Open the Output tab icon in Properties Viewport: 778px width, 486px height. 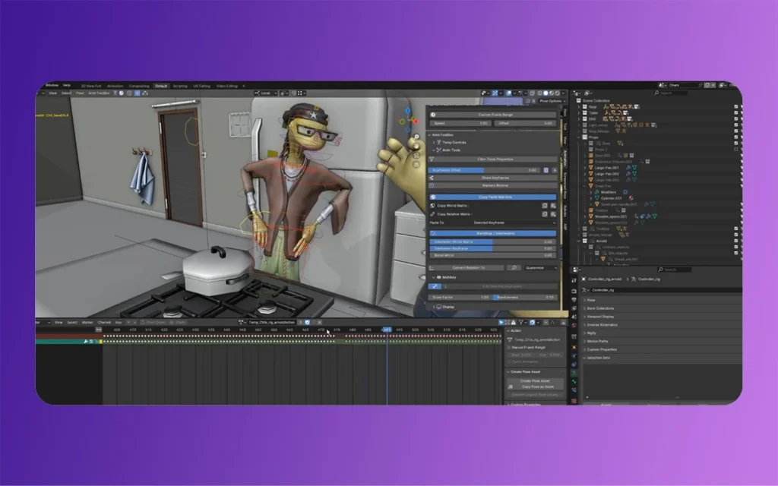pyautogui.click(x=574, y=300)
